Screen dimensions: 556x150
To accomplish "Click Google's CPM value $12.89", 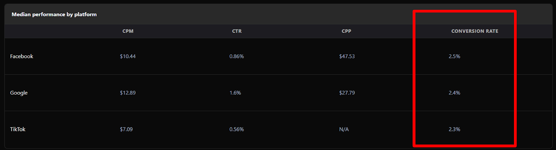I will (x=128, y=93).
